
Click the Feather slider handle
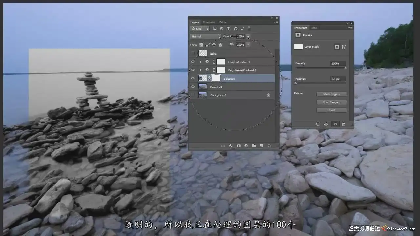296,83
